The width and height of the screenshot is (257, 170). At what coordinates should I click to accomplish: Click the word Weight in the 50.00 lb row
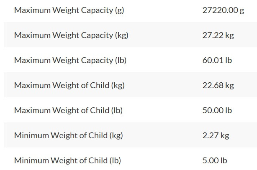(66, 111)
